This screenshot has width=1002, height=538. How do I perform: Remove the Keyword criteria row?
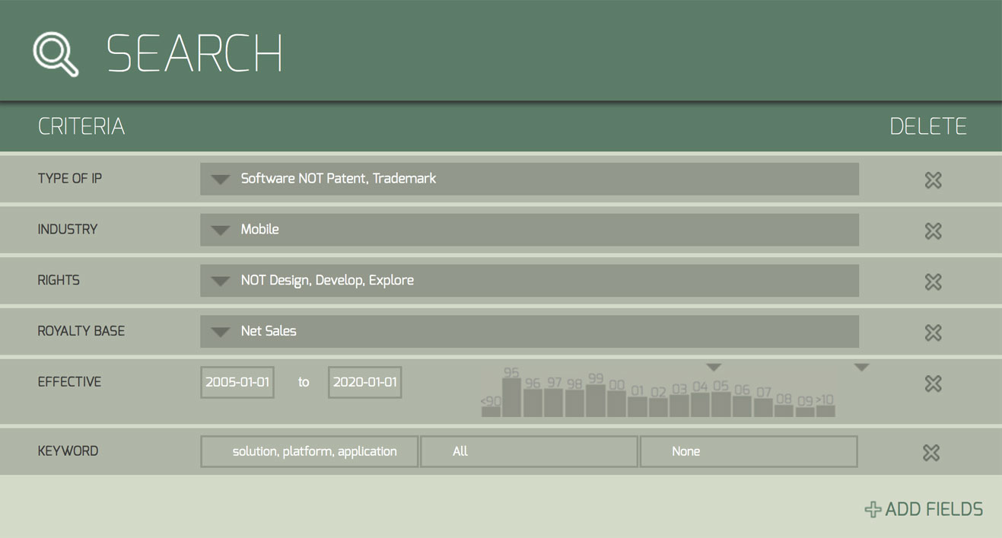pyautogui.click(x=931, y=453)
